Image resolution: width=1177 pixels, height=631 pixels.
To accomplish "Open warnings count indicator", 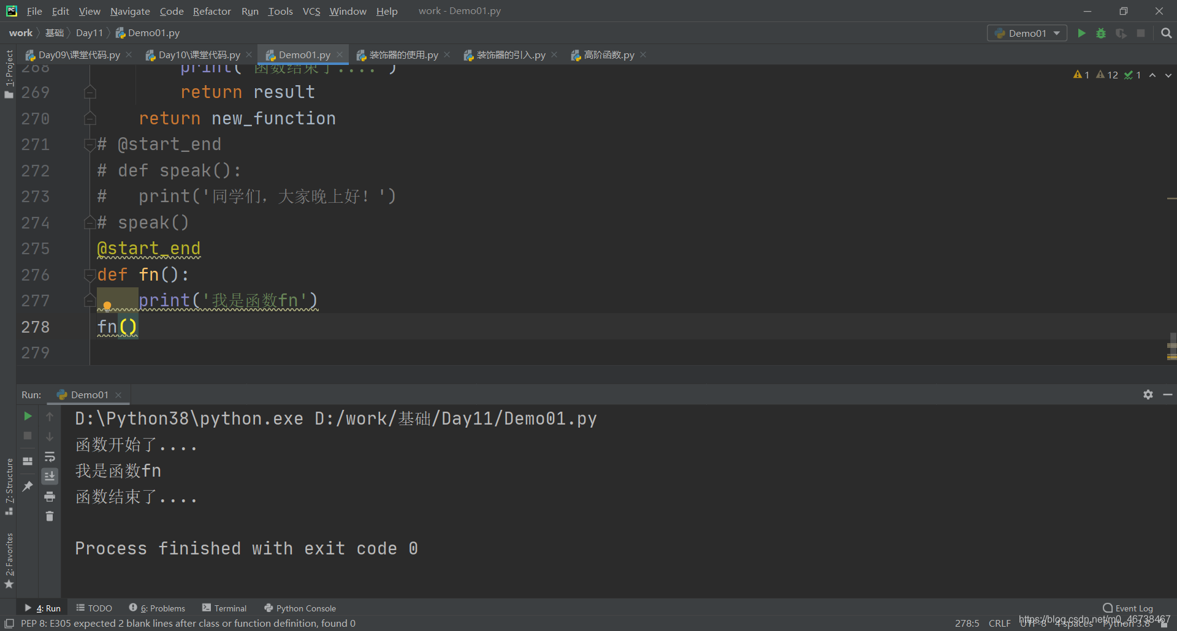I will tap(1081, 75).
